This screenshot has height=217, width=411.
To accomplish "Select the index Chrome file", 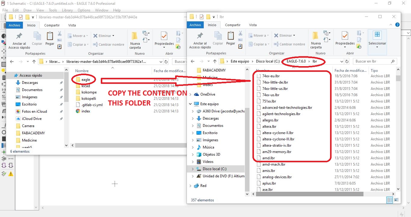I will 86,111.
